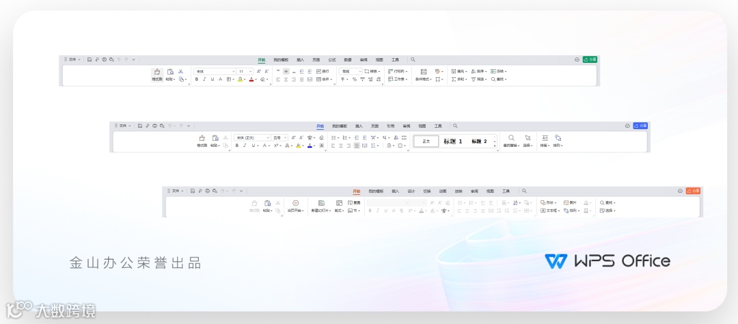Click the 文本框 (Text box) icon in the presentation ribbon
Image resolution: width=738 pixels, height=324 pixels.
click(x=543, y=211)
